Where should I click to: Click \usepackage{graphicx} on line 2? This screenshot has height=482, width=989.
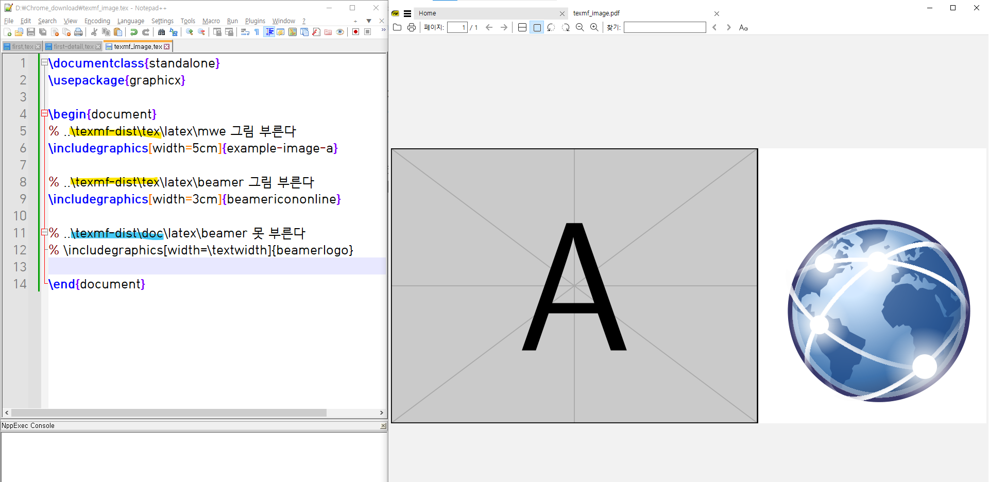point(116,80)
